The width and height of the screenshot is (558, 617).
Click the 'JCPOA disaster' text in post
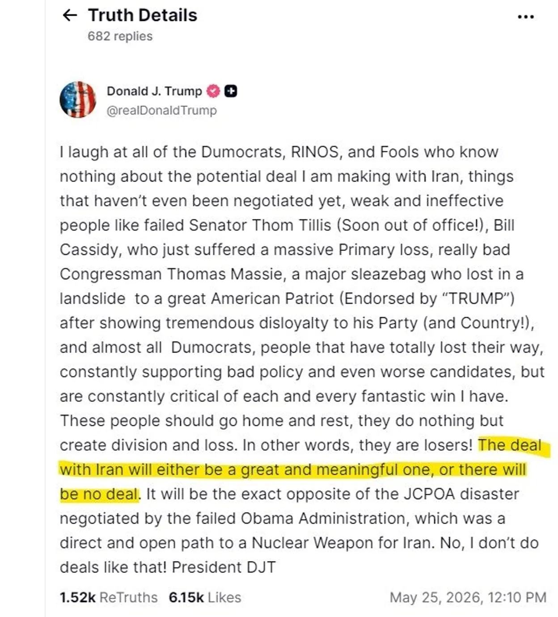[461, 494]
